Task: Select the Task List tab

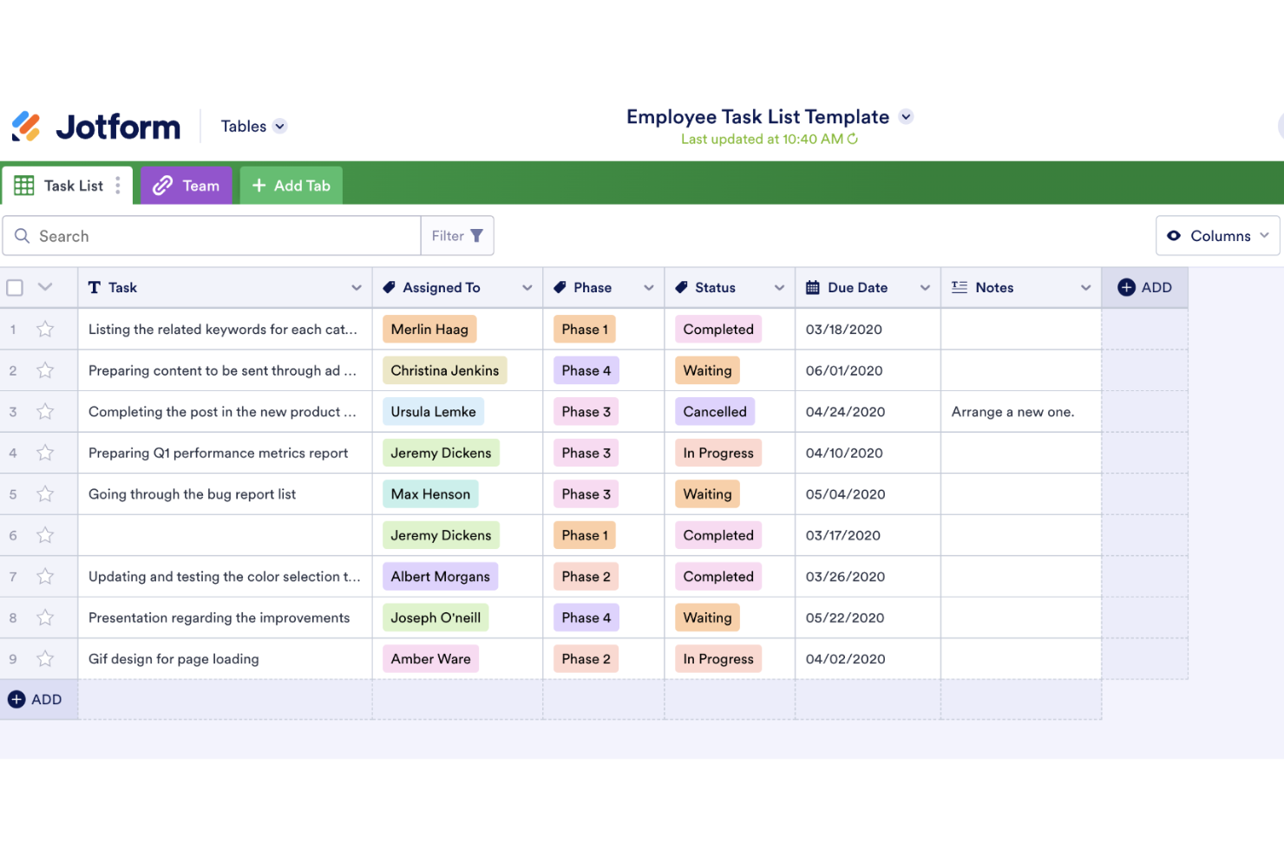Action: (73, 185)
